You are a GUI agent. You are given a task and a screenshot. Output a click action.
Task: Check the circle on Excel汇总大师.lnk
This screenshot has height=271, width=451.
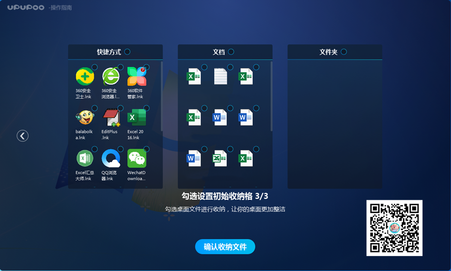(x=95, y=149)
